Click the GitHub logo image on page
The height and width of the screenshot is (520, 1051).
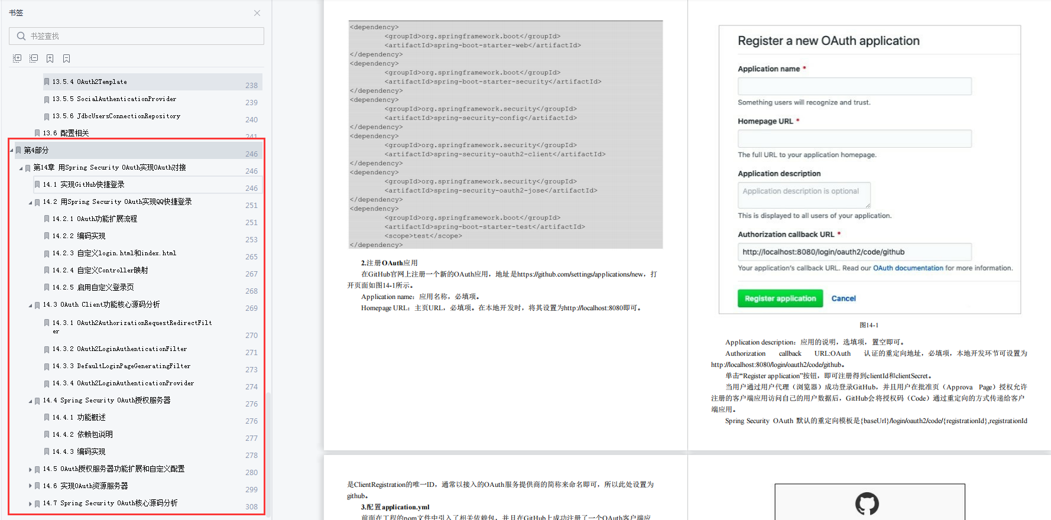click(867, 504)
